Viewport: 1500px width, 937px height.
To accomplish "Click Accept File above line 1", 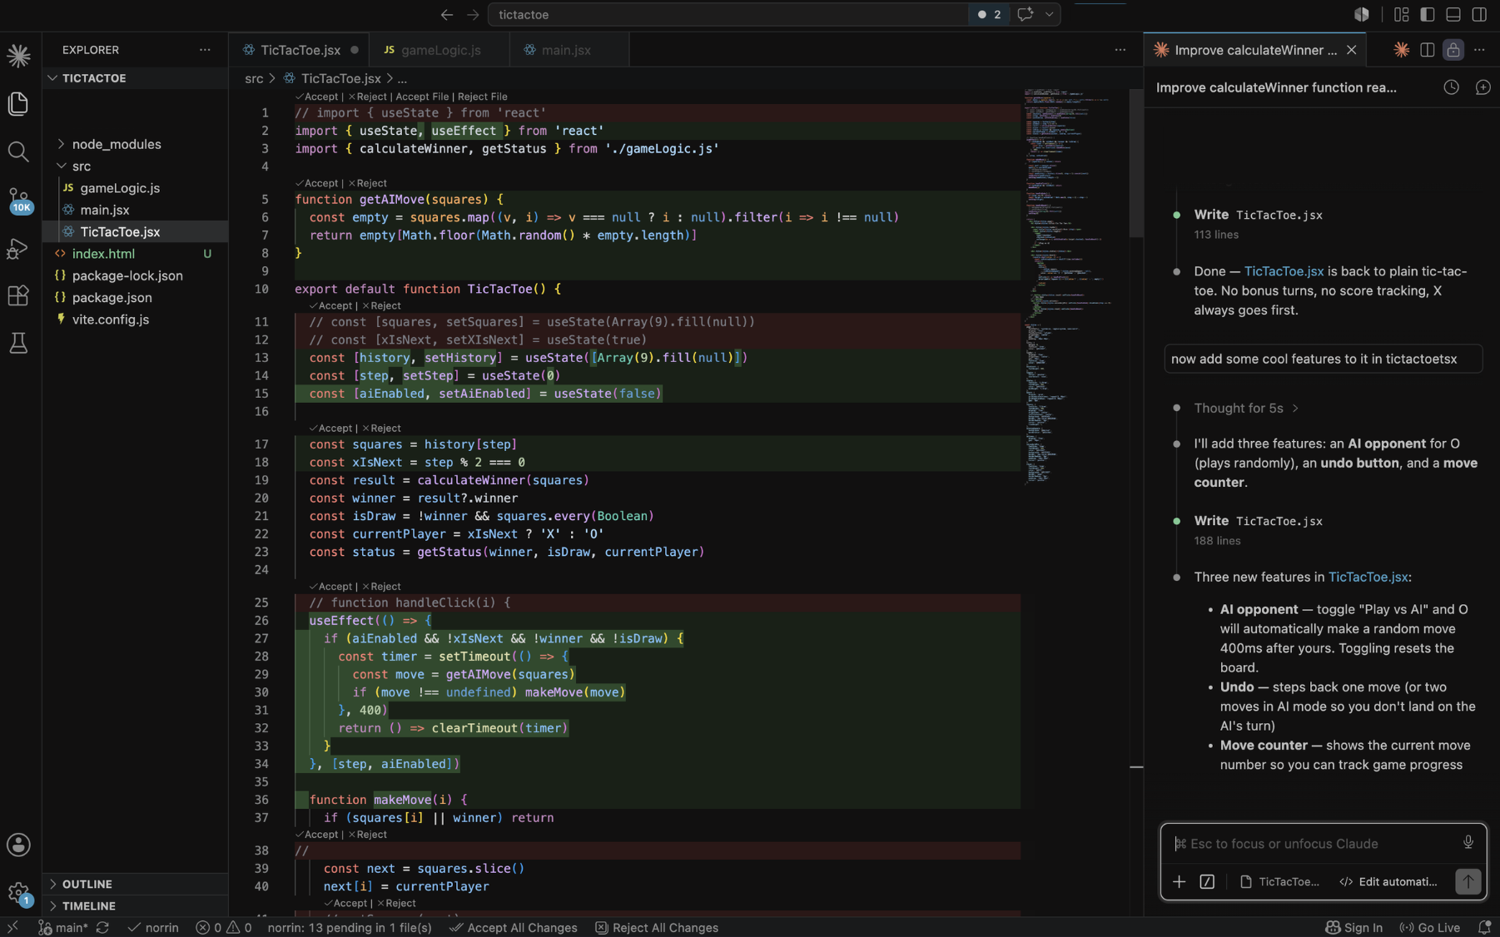I will tap(422, 97).
